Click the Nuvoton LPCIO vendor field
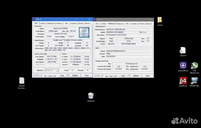This screenshot has height=128, width=201. tap(111, 44)
